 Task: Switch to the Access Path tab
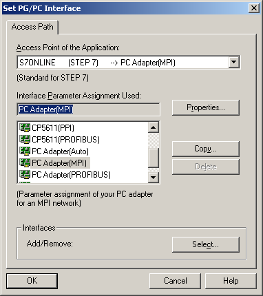pyautogui.click(x=32, y=27)
